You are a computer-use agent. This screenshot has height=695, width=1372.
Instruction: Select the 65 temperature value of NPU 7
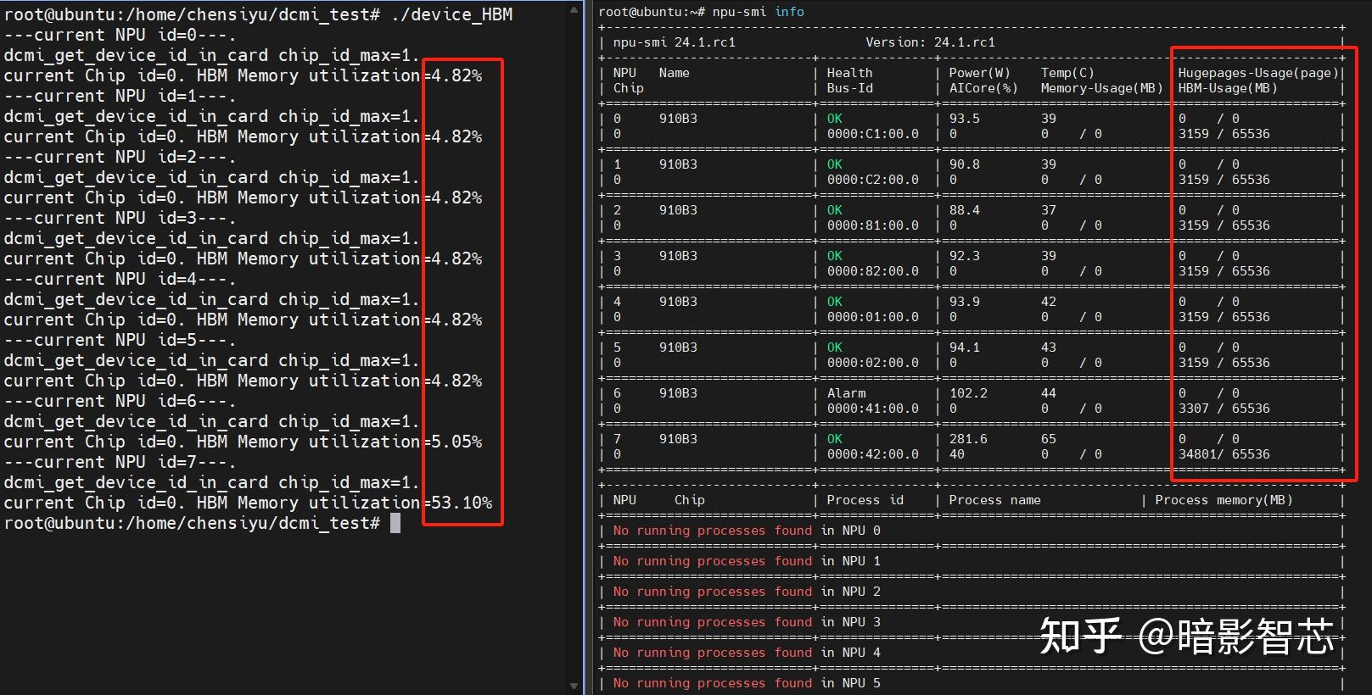coord(1049,439)
